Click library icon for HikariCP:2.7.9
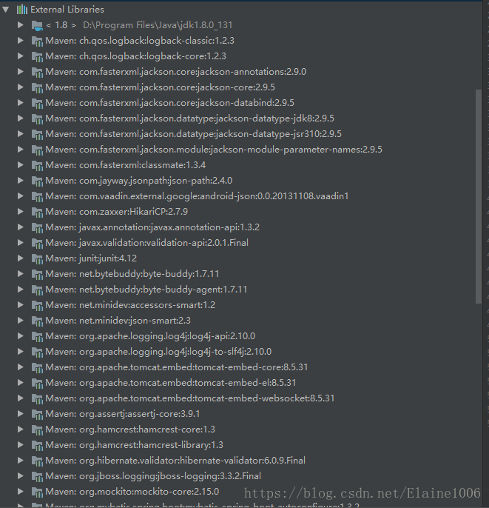 pos(37,212)
